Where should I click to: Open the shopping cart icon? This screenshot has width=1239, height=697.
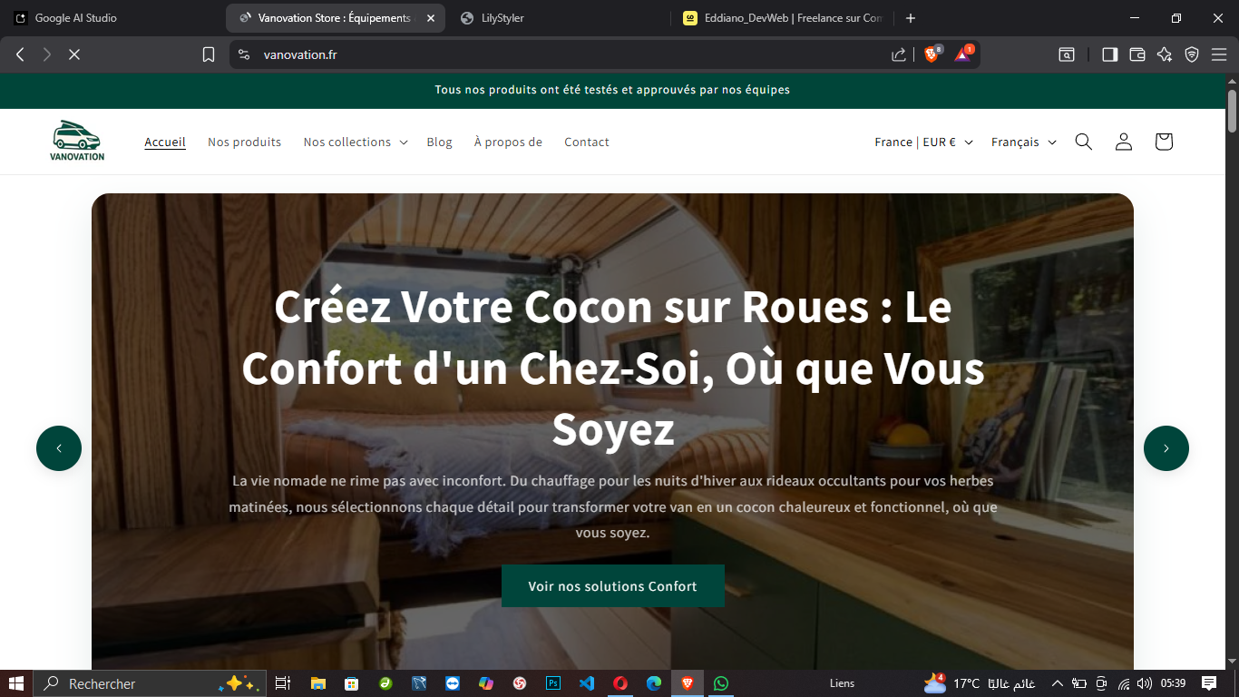1164,142
